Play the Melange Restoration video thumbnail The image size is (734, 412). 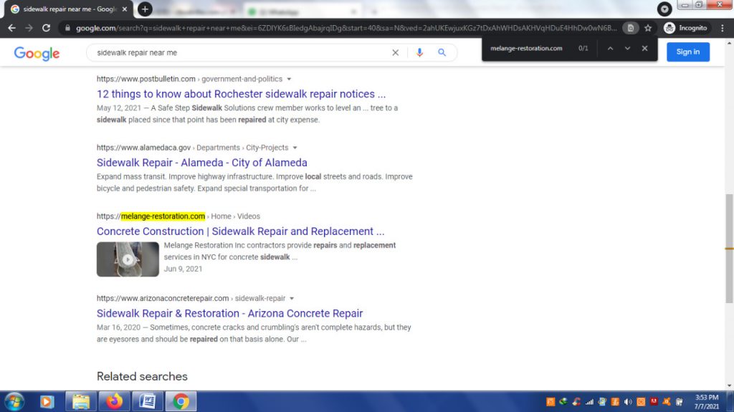pos(128,259)
